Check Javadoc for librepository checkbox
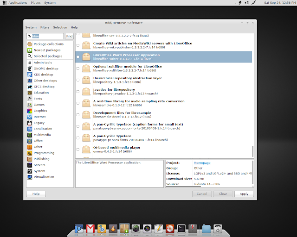297x237 pixels. coord(78,92)
